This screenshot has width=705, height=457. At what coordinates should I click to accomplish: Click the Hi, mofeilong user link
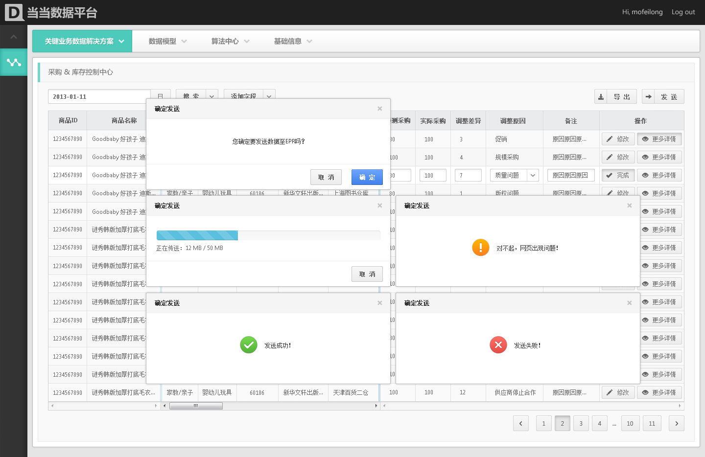pyautogui.click(x=642, y=12)
